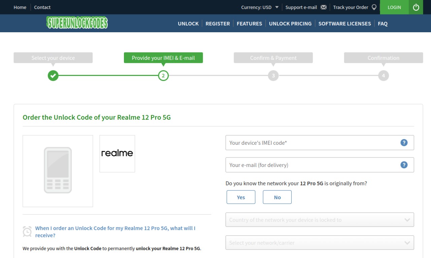Image resolution: width=431 pixels, height=258 pixels.
Task: Click the Track your Order location pin icon
Action: pyautogui.click(x=374, y=7)
